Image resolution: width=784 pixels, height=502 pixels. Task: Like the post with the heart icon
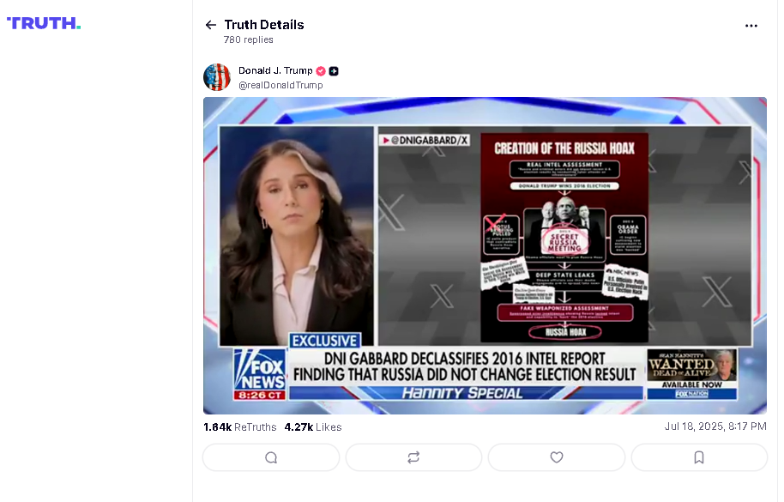tap(557, 457)
